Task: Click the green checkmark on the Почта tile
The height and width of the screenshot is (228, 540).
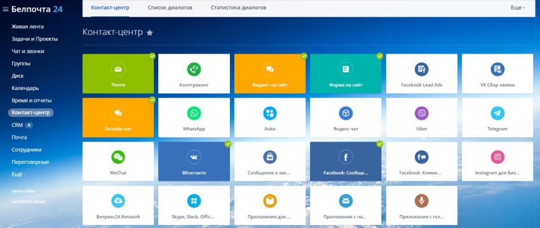Action: coord(152,56)
